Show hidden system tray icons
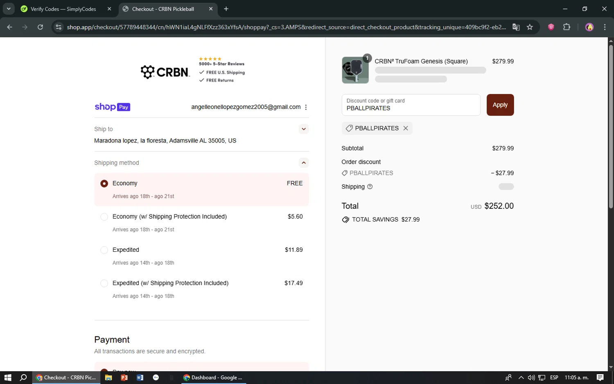This screenshot has width=614, height=384. pyautogui.click(x=521, y=377)
